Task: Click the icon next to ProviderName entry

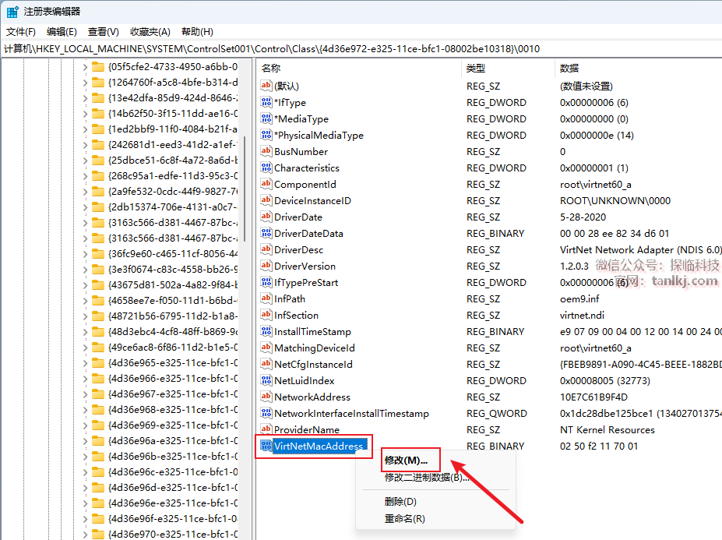Action: 266,429
